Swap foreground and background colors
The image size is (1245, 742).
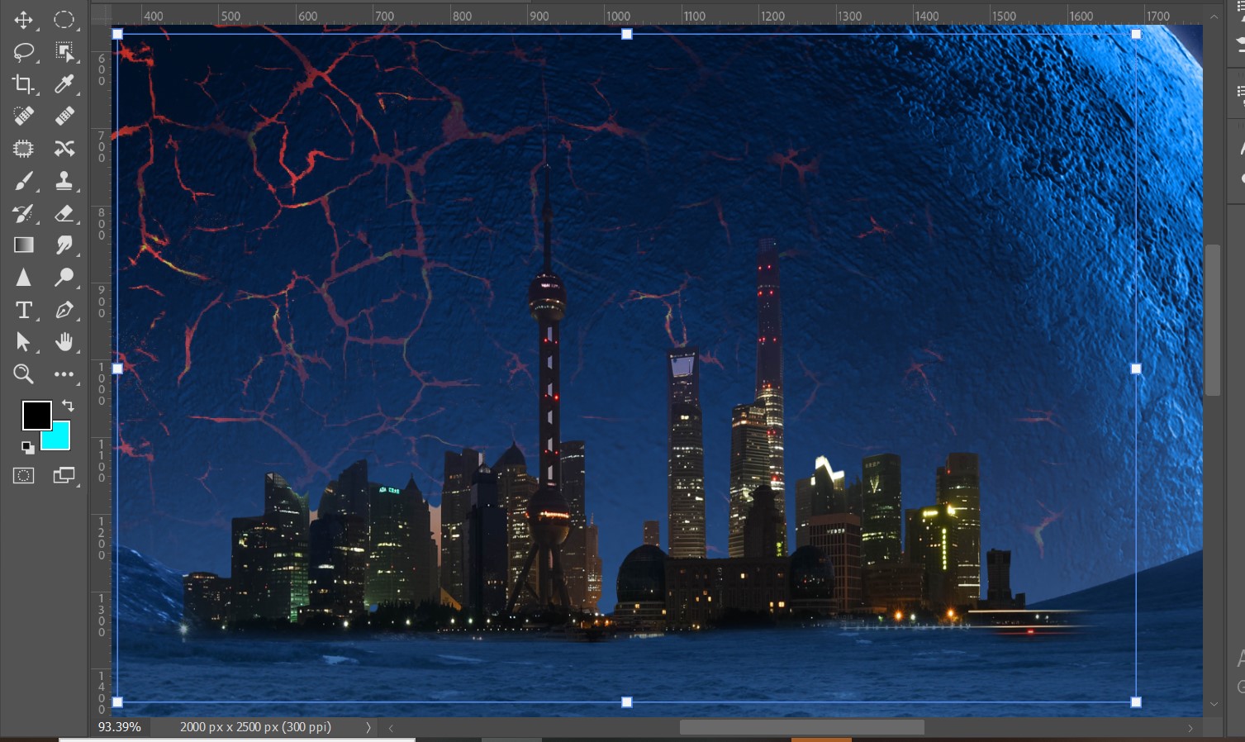[x=69, y=406]
